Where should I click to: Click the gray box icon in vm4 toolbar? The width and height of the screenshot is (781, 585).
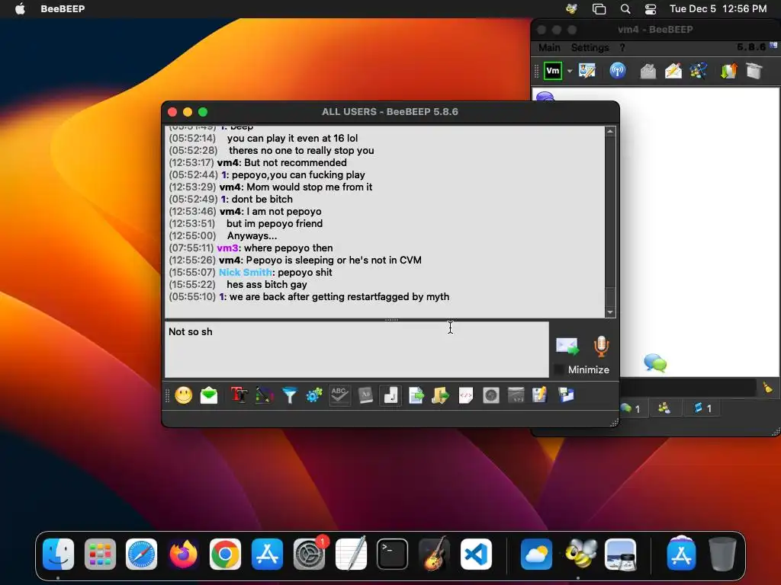(x=754, y=71)
